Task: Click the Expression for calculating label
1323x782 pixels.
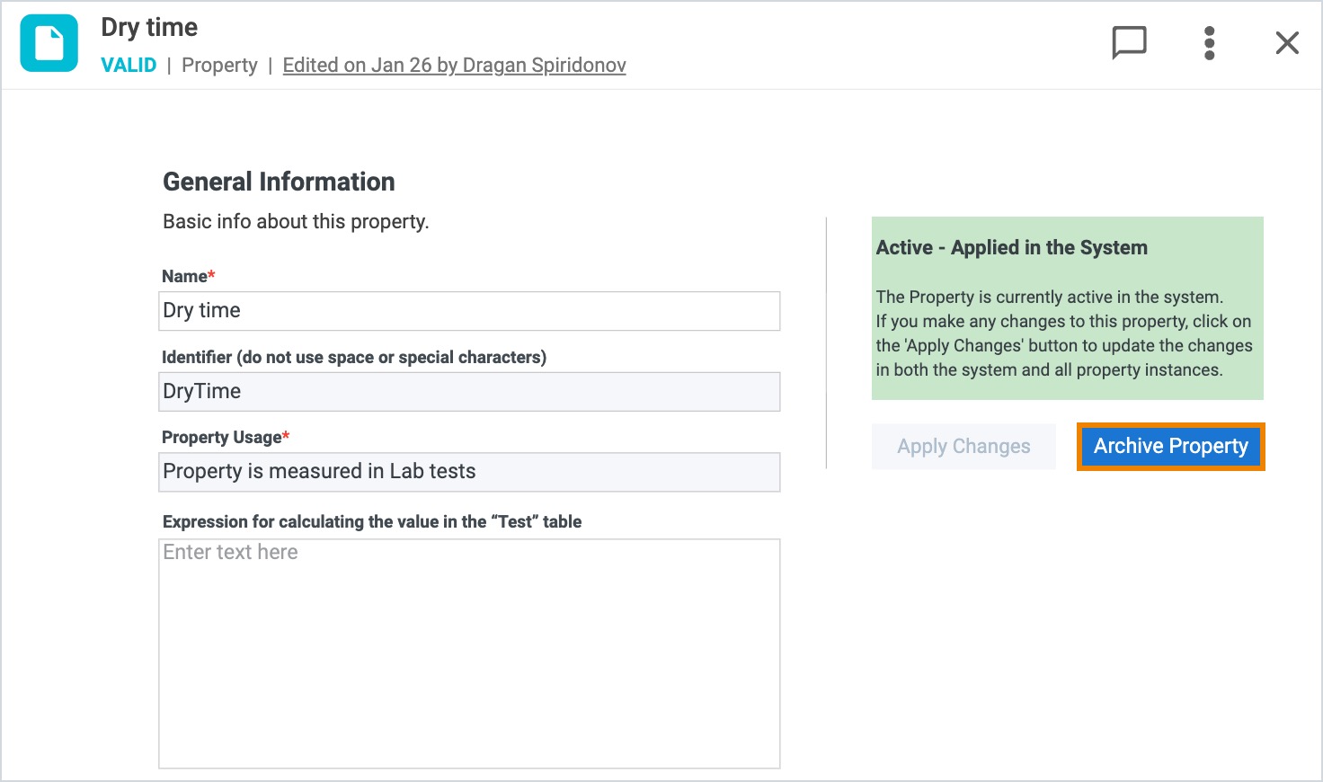Action: click(372, 521)
